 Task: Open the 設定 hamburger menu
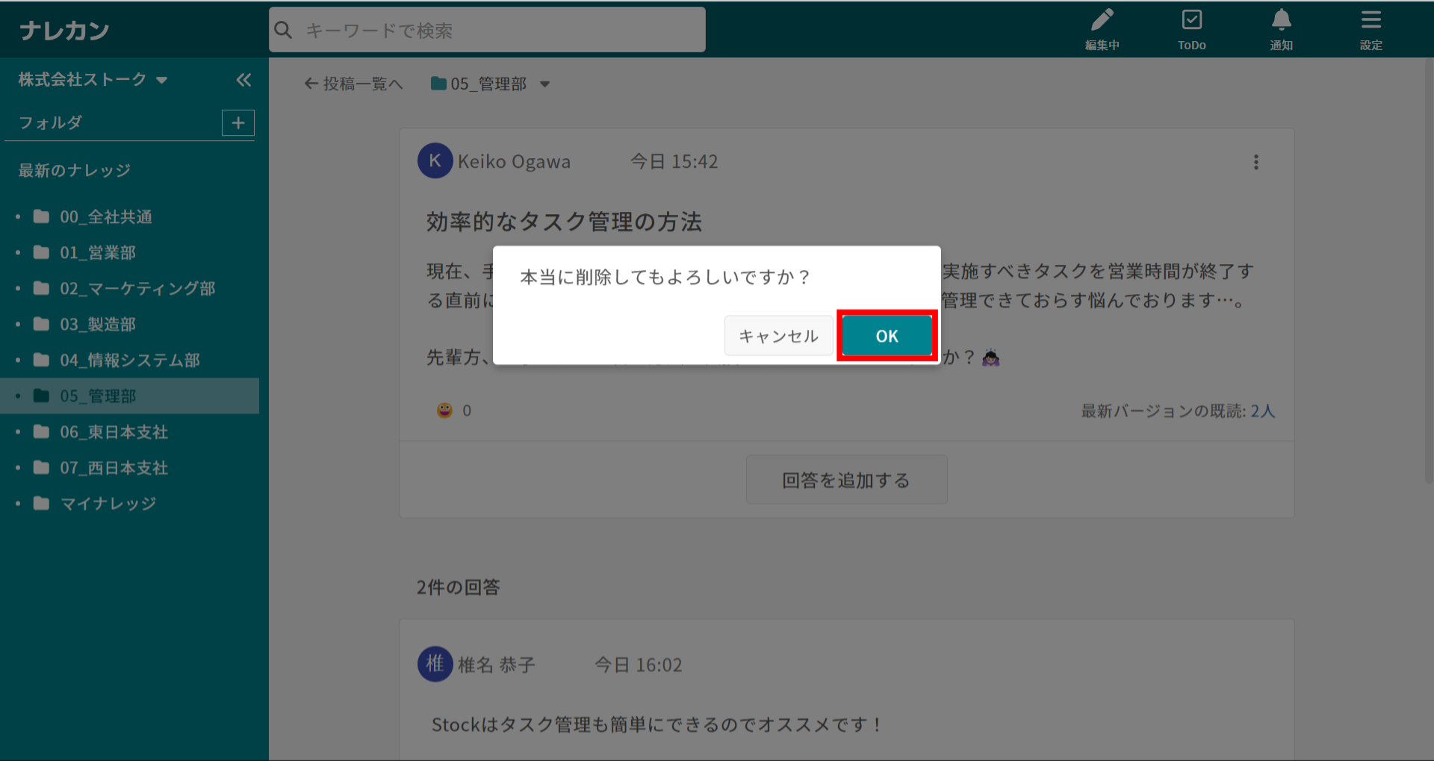point(1371,29)
